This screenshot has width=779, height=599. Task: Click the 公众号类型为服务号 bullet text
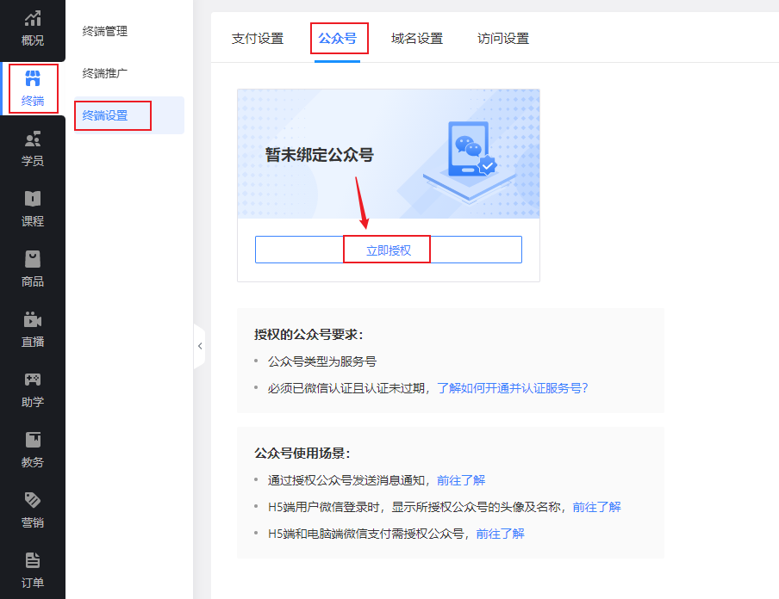[322, 361]
